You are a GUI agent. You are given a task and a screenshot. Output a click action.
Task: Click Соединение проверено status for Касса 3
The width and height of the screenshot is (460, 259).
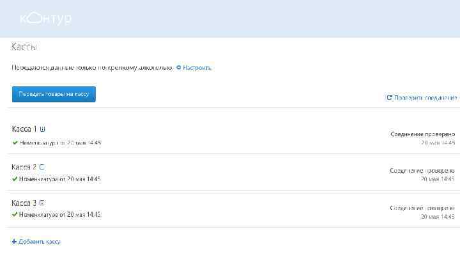click(x=422, y=208)
